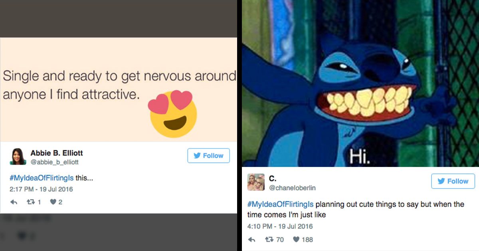Screen dimensions: 479x251
Task: Open Abbie B. Elliott's profile picture
Action: pyautogui.click(x=18, y=157)
